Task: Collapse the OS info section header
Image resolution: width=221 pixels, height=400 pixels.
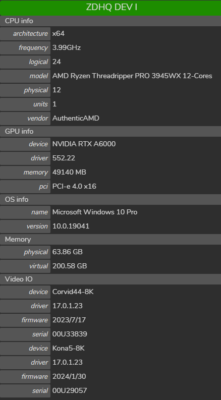Action: pos(111,199)
